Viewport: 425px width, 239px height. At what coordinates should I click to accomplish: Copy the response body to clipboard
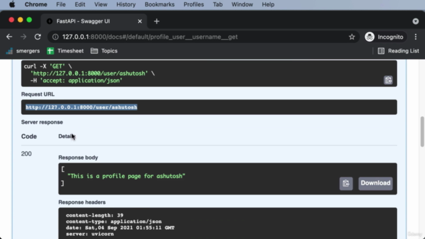[x=346, y=183]
